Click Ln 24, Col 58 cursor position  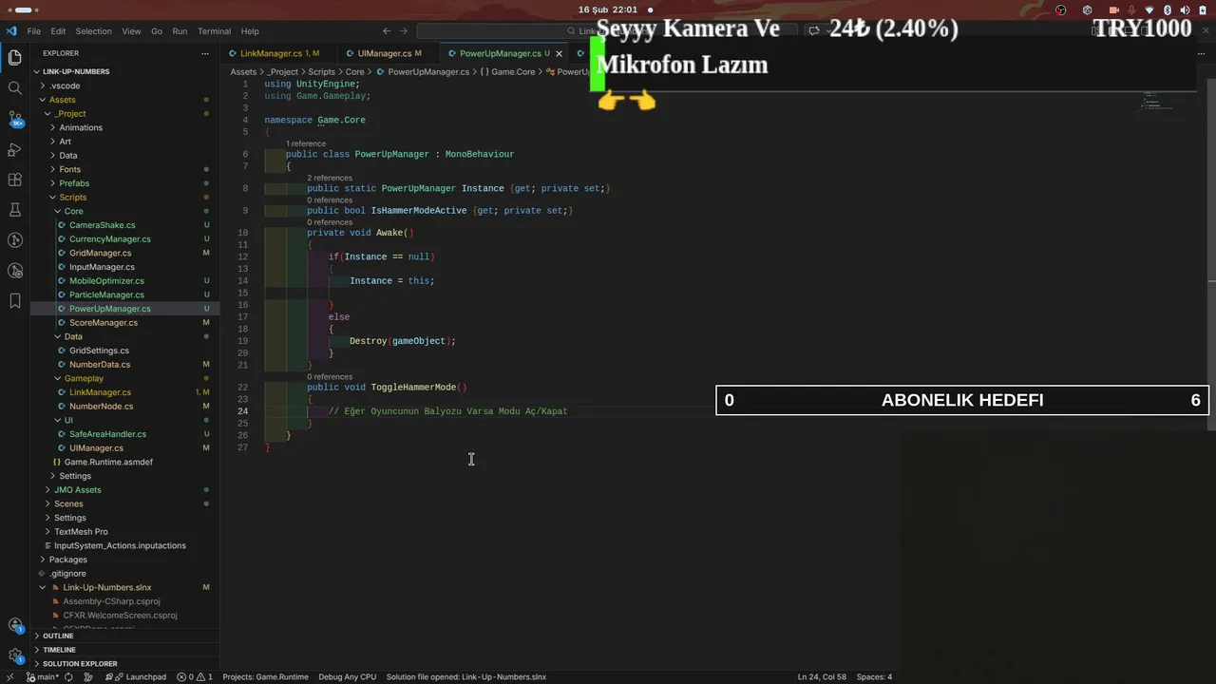tap(822, 677)
